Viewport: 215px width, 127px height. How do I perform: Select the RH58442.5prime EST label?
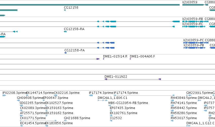pyautogui.click(x=184, y=108)
